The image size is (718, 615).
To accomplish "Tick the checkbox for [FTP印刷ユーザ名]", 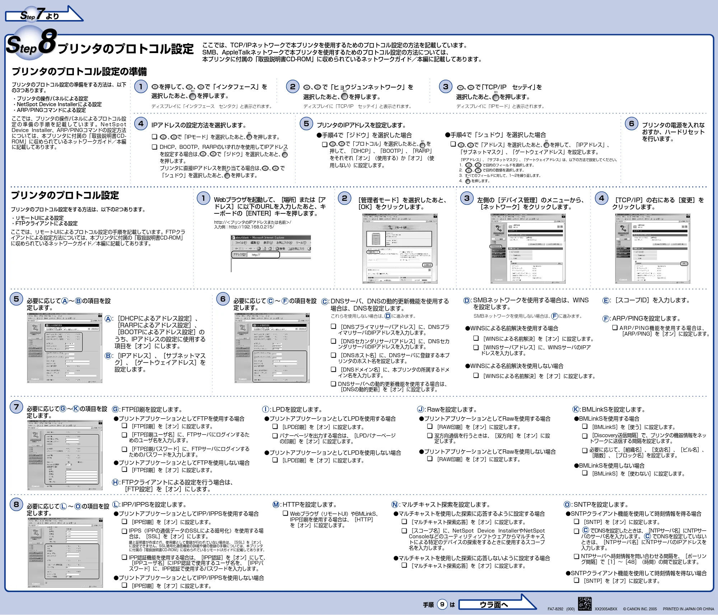I will [x=125, y=435].
